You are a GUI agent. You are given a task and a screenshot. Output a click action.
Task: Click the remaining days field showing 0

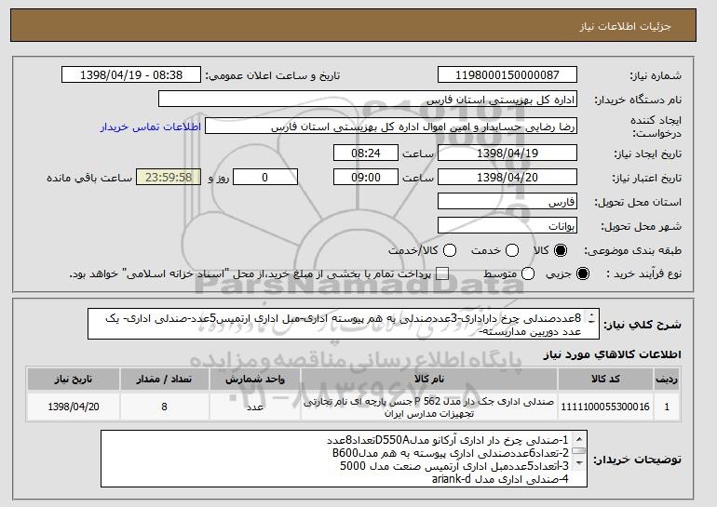[x=265, y=178]
